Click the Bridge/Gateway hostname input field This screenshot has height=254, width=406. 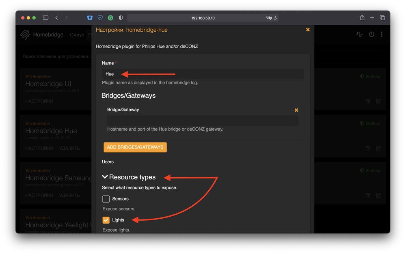[203, 121]
